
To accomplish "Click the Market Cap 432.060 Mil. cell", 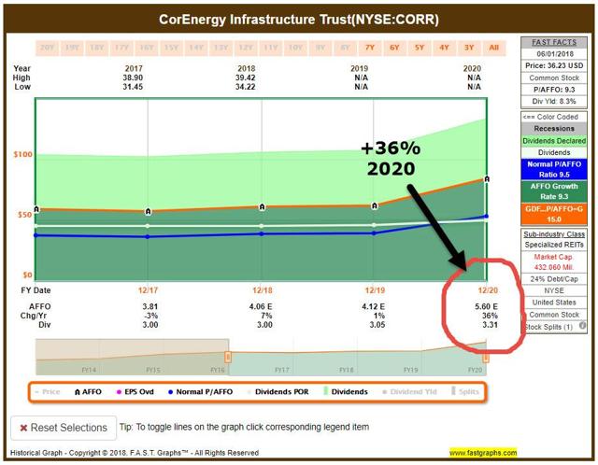I will click(x=554, y=261).
